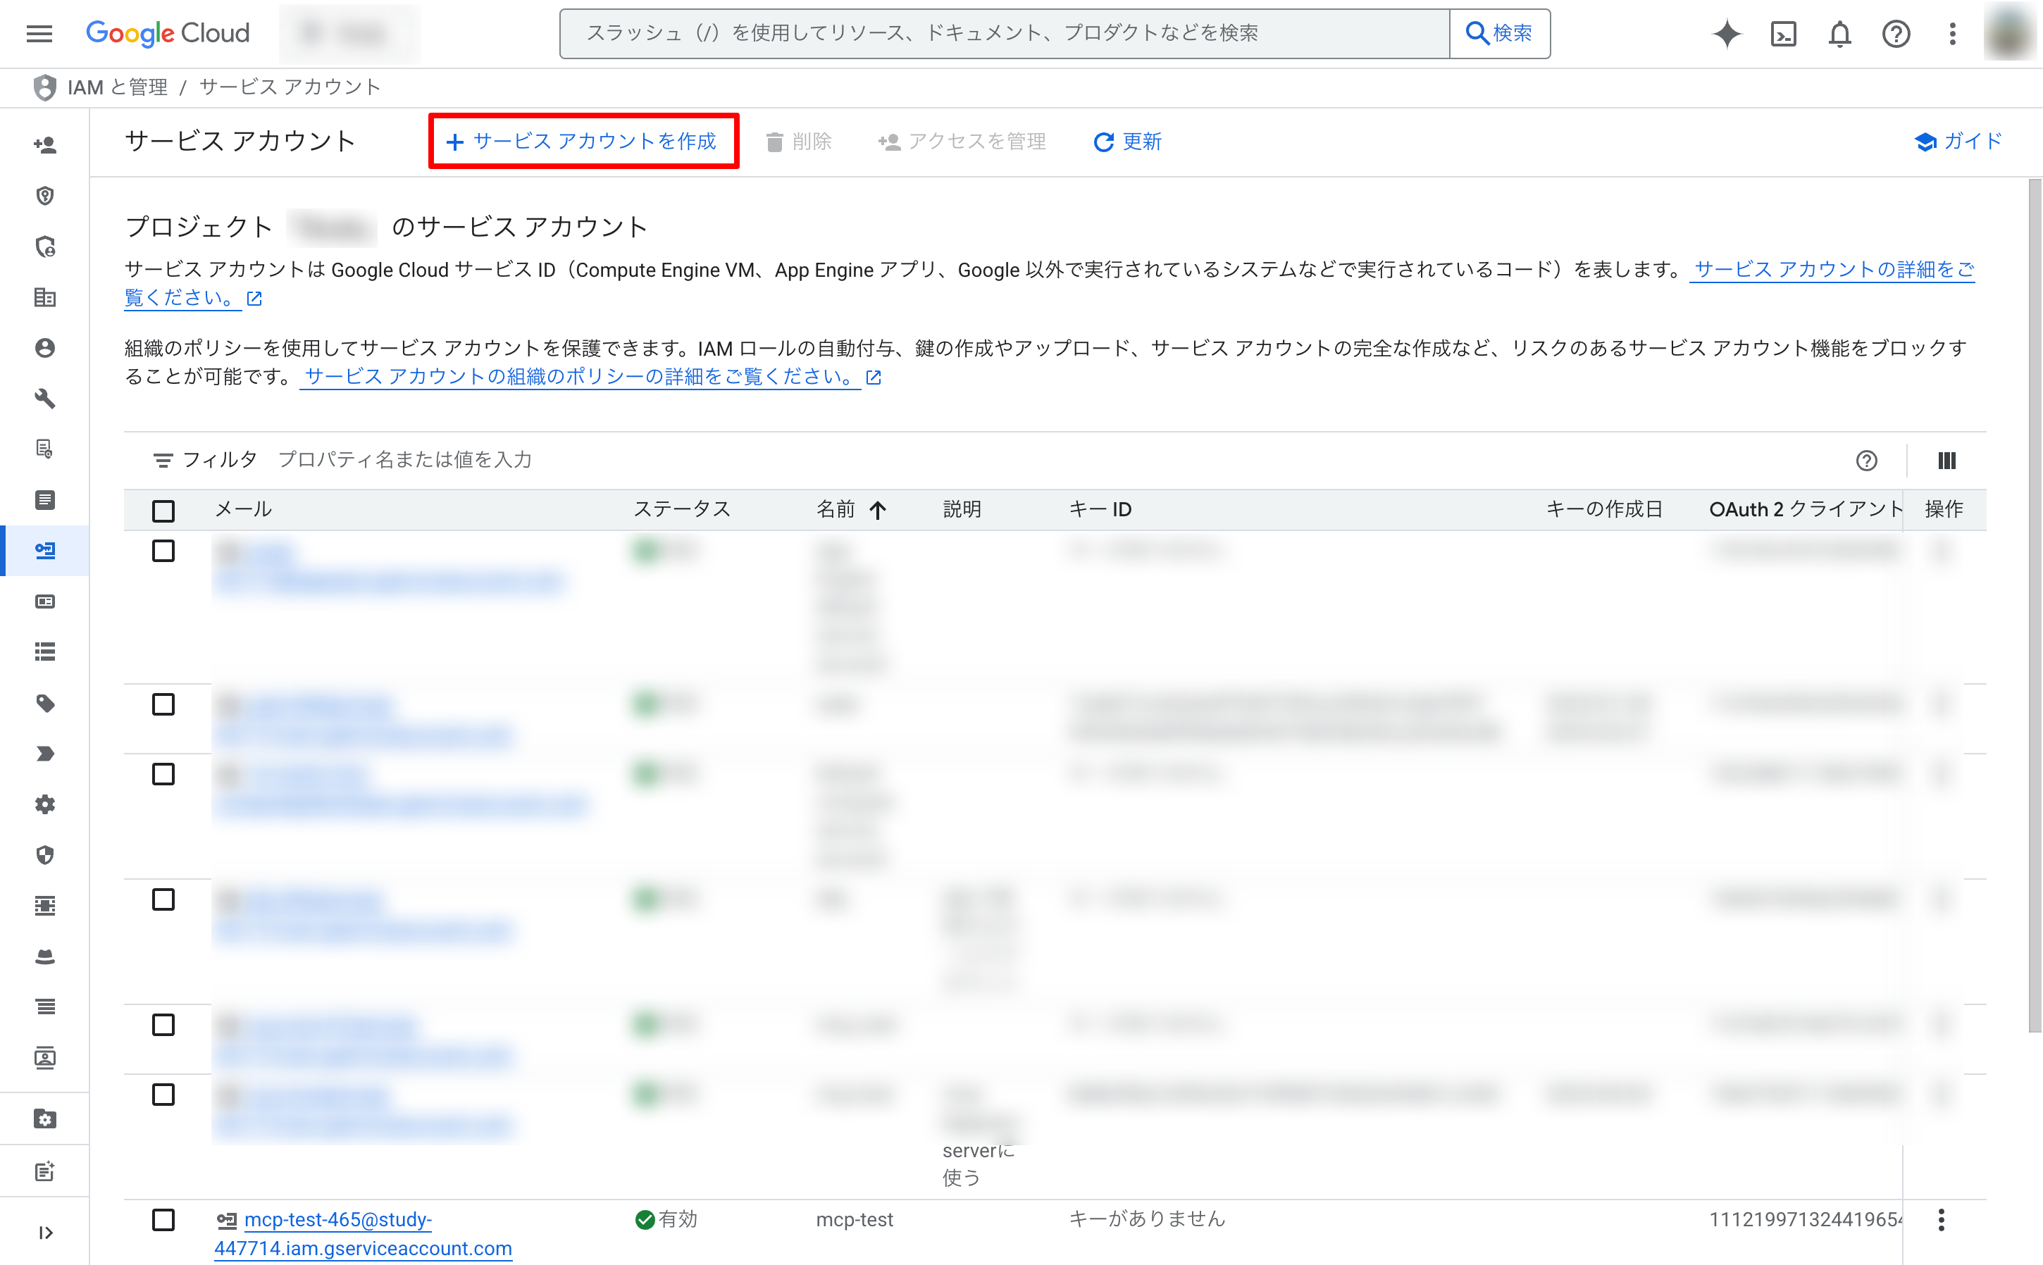Open the notifications bell
This screenshot has height=1265, width=2043.
click(1839, 34)
